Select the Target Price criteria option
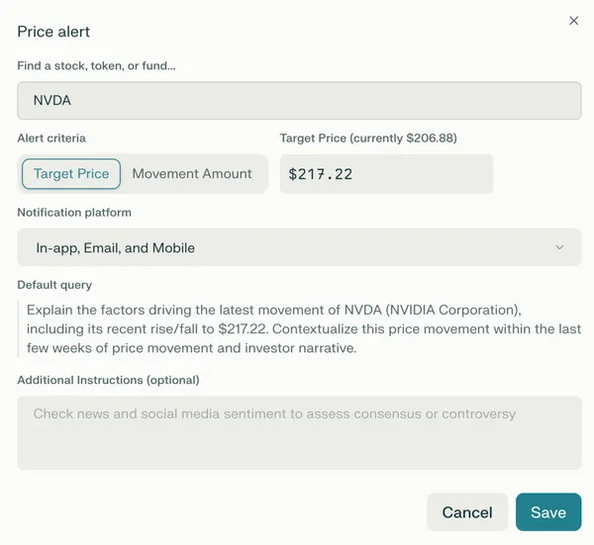The height and width of the screenshot is (545, 594). [71, 174]
